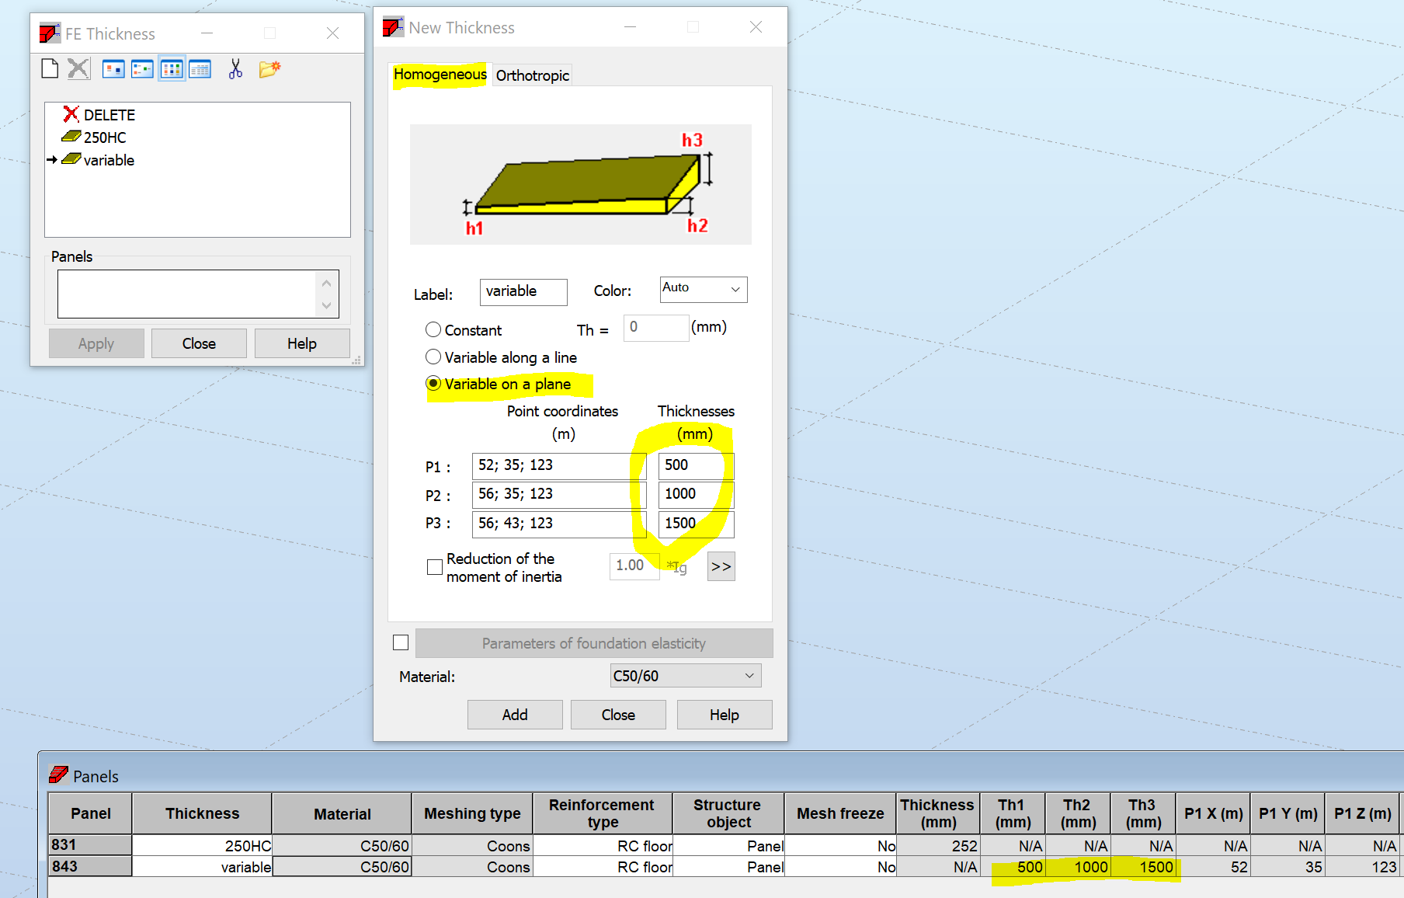
Task: Switch to small icons view
Action: point(142,68)
